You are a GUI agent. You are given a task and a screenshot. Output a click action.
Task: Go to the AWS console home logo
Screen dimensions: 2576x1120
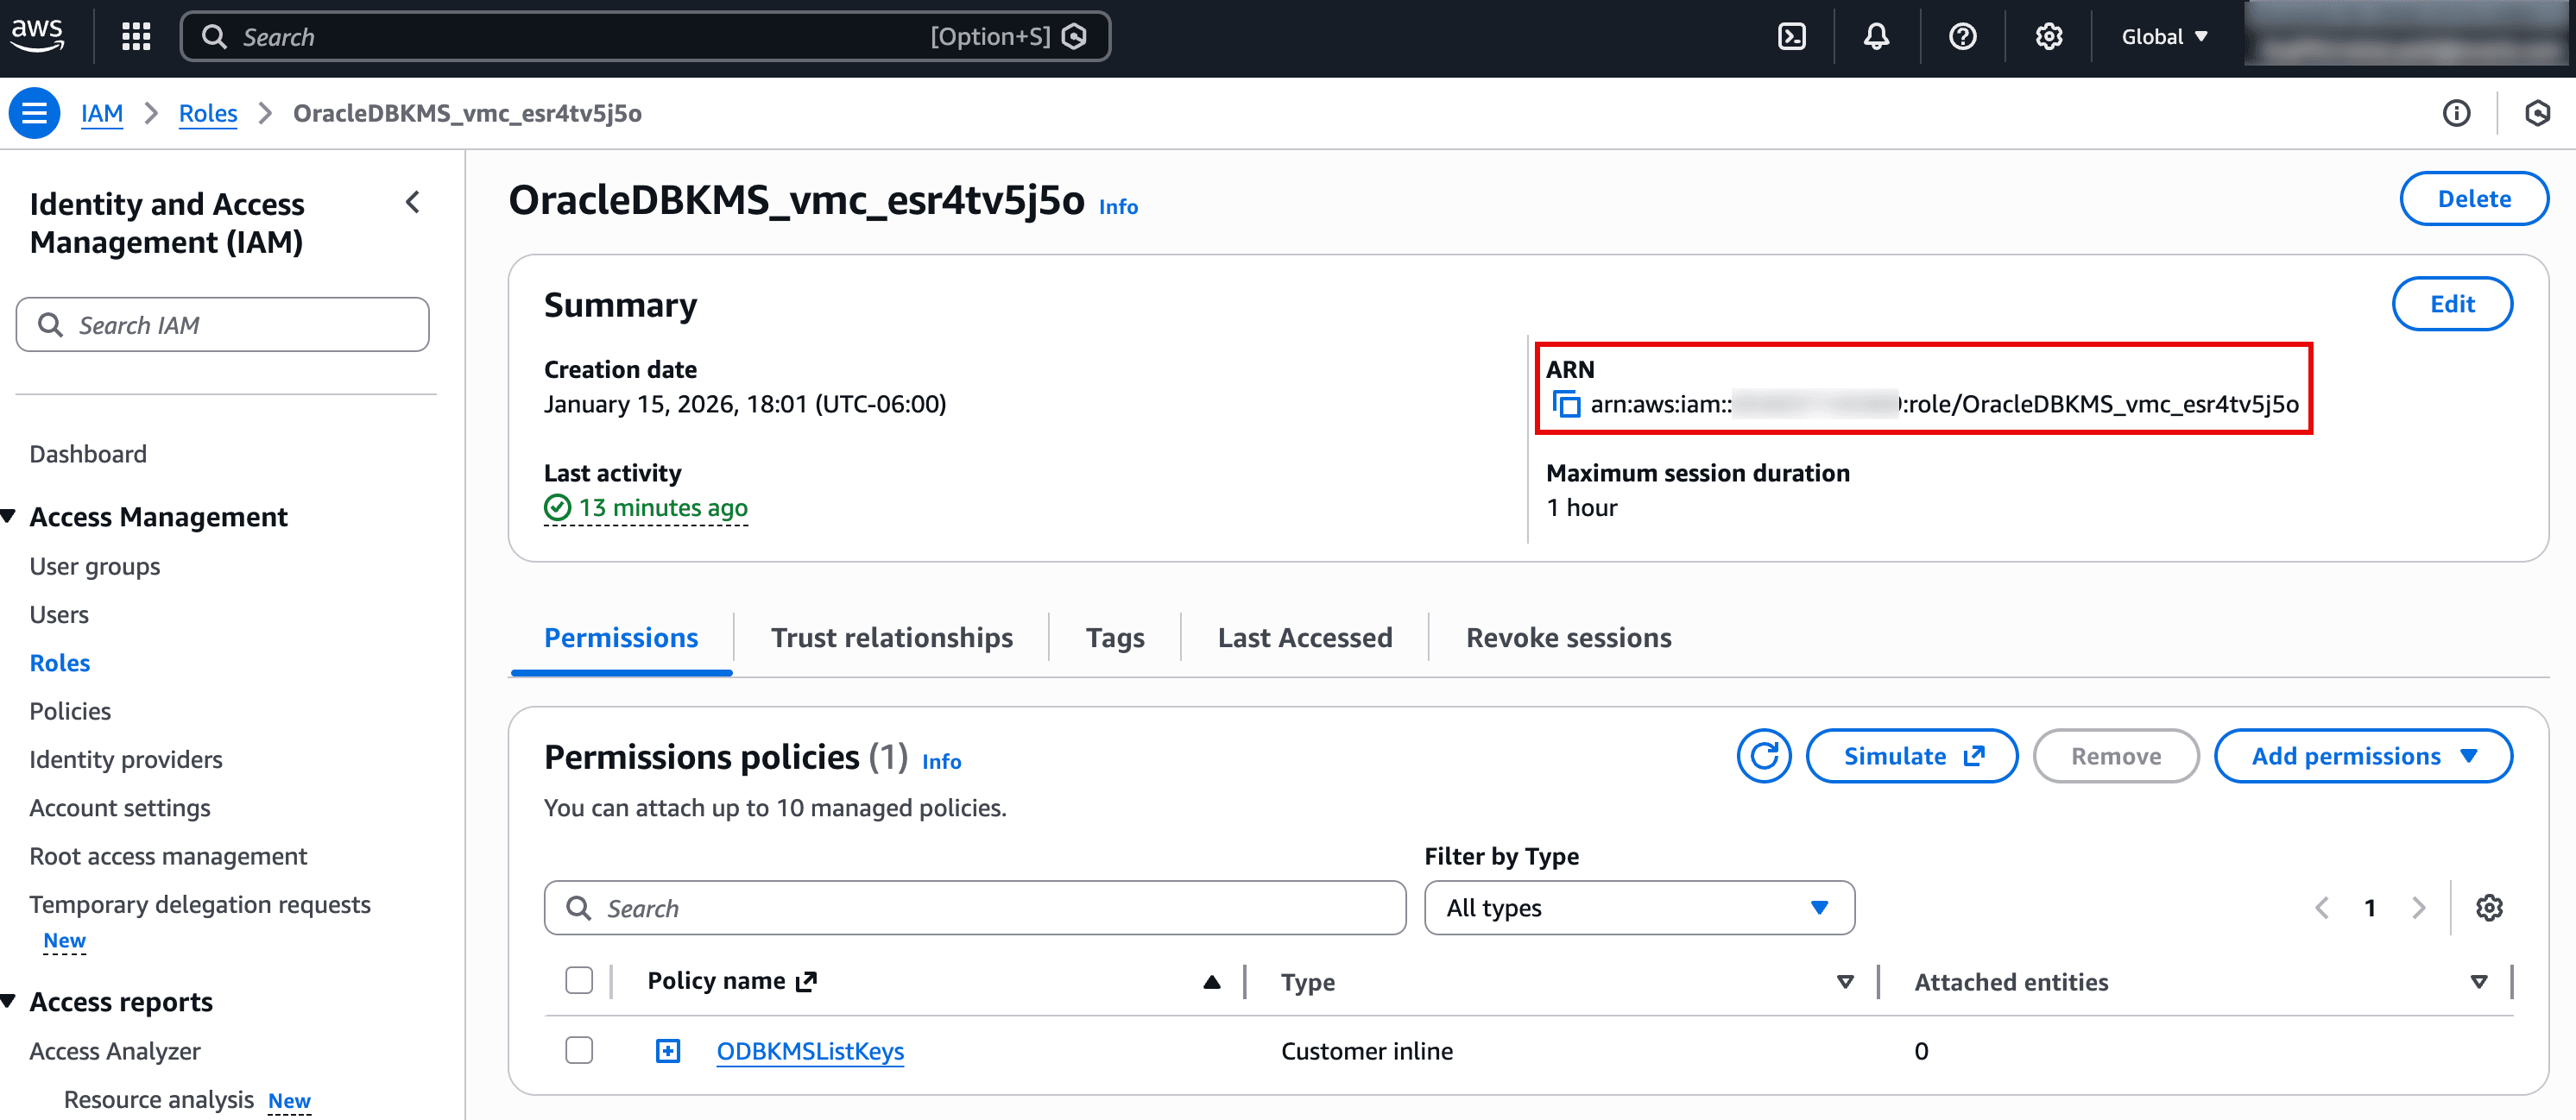point(37,35)
